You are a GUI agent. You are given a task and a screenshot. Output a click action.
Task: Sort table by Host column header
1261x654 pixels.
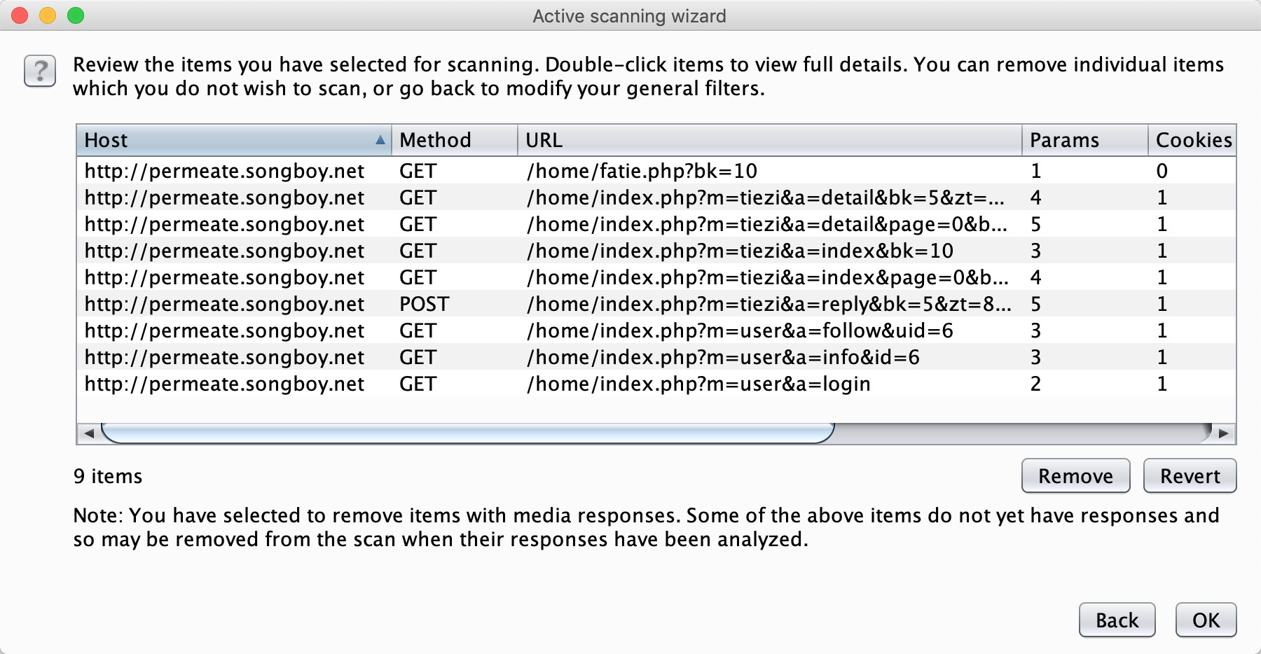tap(231, 140)
